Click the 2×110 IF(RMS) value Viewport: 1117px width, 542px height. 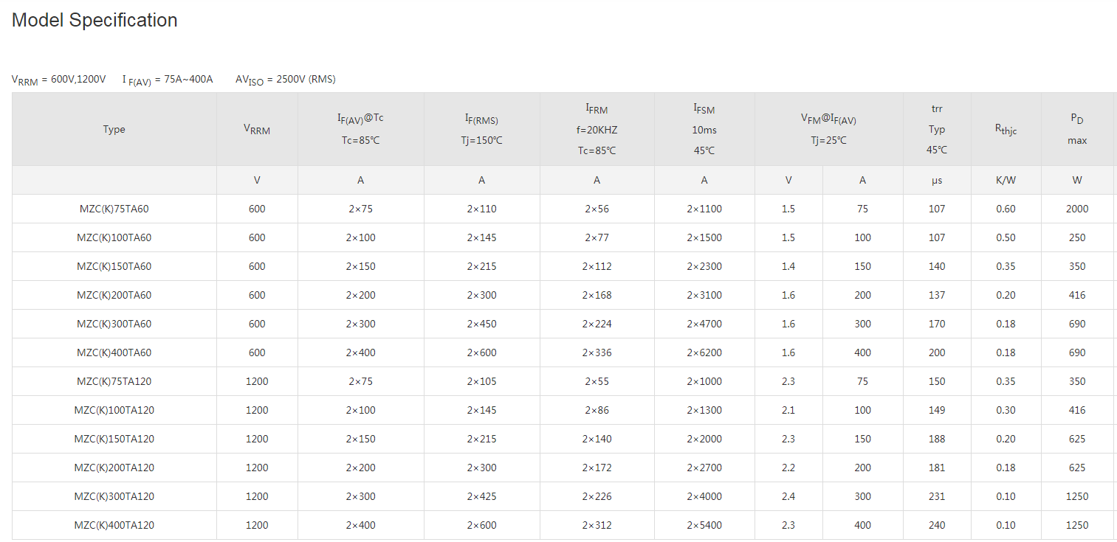click(x=482, y=209)
